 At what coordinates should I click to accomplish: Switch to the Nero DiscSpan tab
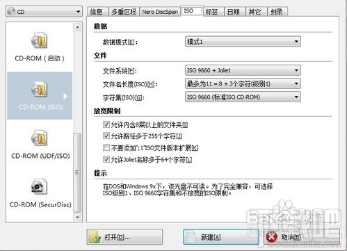coord(160,12)
